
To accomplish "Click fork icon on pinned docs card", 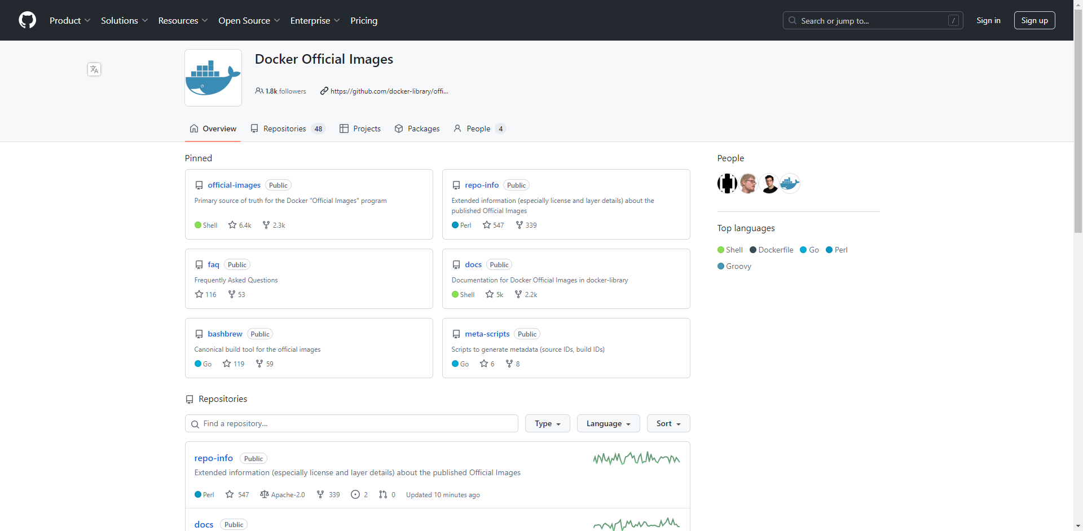I will coord(518,294).
